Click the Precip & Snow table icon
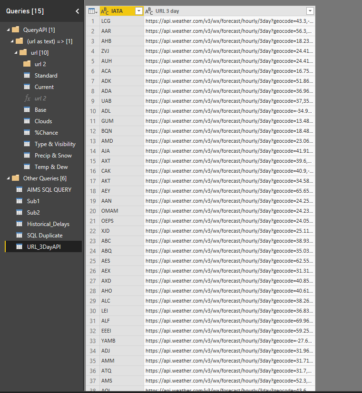 27,156
